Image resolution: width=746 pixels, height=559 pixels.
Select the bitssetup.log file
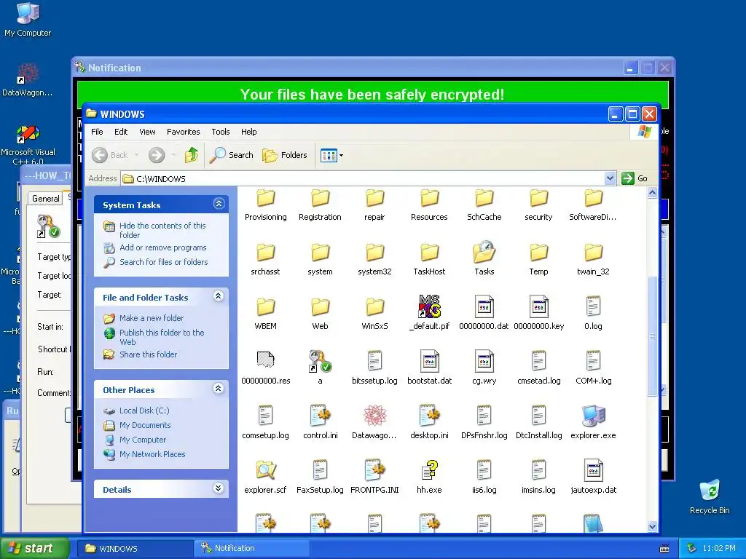pos(374,368)
